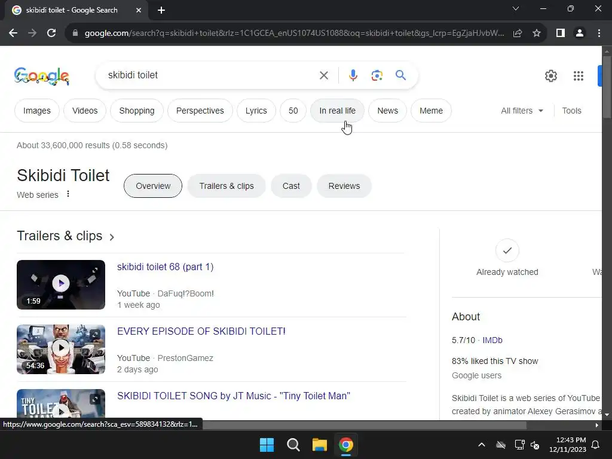612x459 pixels.
Task: Open EVERY EPISODE OF SKIBIDI TOILET! link
Action: click(x=201, y=331)
